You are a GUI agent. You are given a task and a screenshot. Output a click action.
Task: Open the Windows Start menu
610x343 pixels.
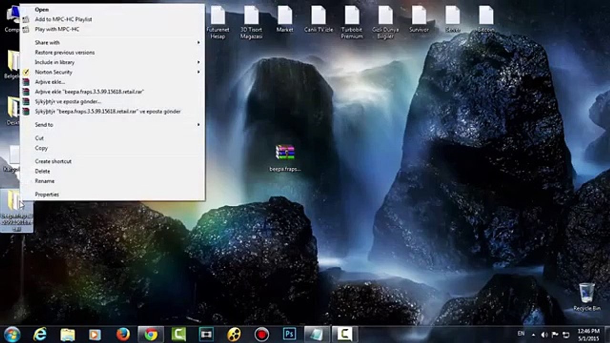click(x=11, y=334)
